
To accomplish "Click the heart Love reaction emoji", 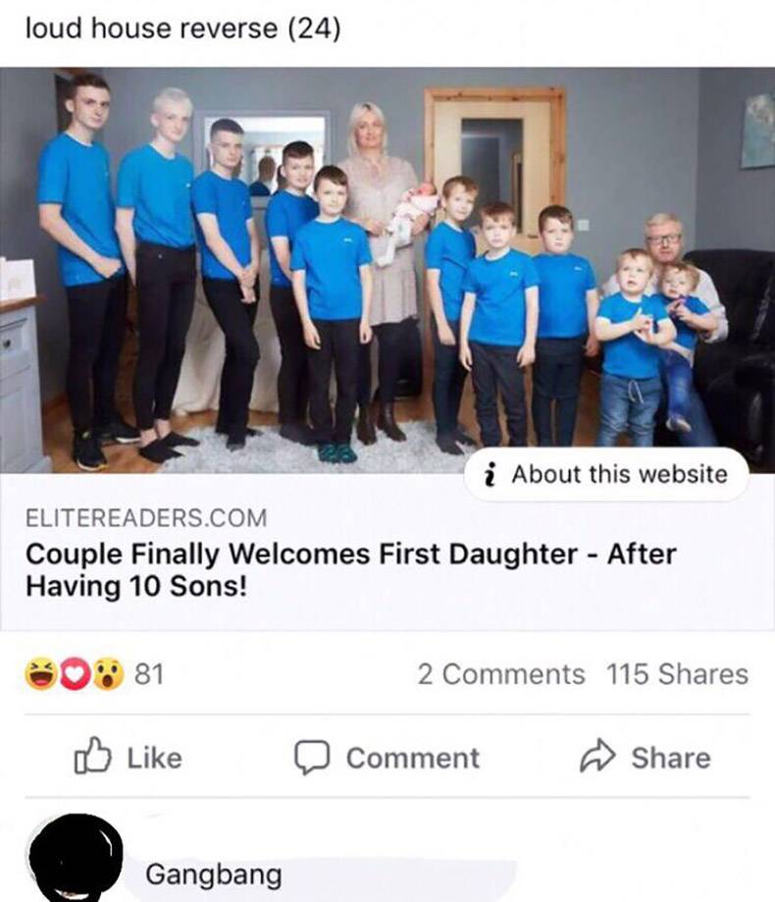I will 75,674.
